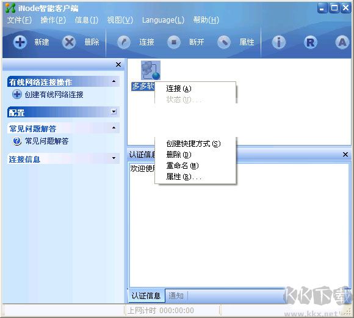This screenshot has height=318, width=354.
Task: Click the round A toolbar icon
Action: [342, 42]
